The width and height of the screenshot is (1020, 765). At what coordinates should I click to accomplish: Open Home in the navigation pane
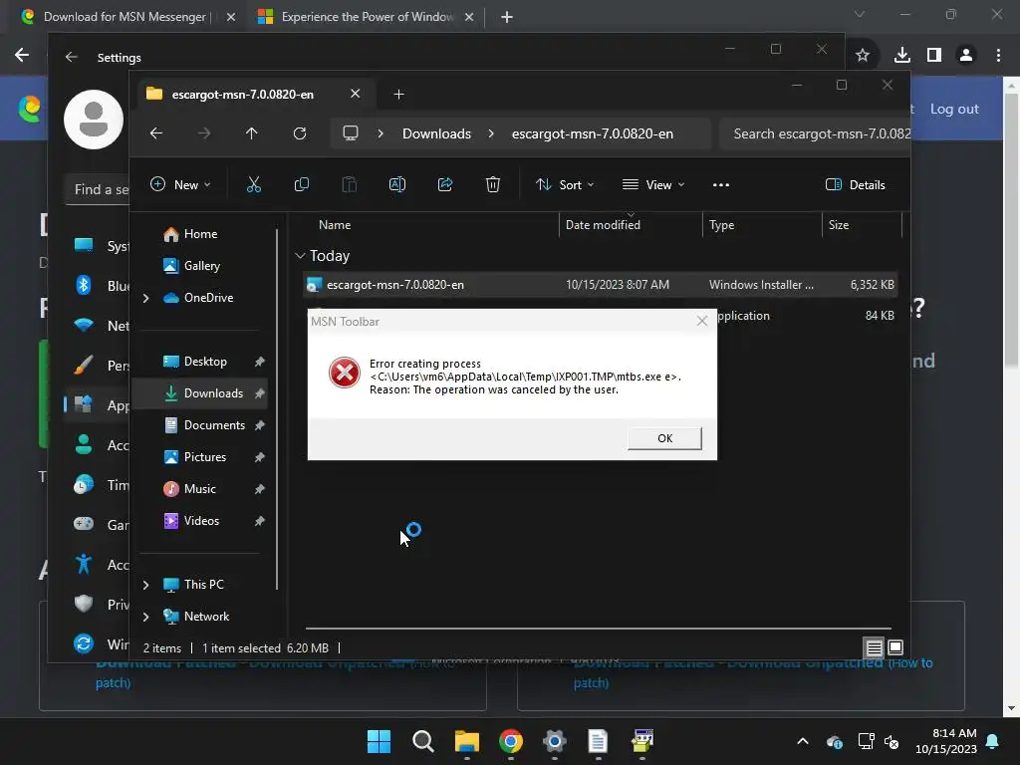coord(200,233)
